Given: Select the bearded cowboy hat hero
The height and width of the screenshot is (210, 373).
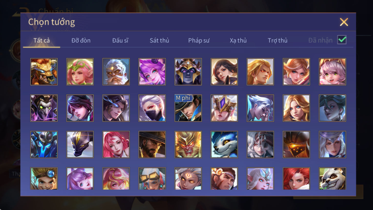Looking at the screenshot, I should point(152,144).
